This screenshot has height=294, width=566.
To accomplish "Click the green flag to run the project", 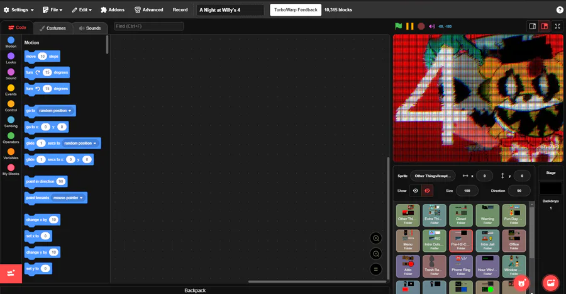I will (x=398, y=26).
